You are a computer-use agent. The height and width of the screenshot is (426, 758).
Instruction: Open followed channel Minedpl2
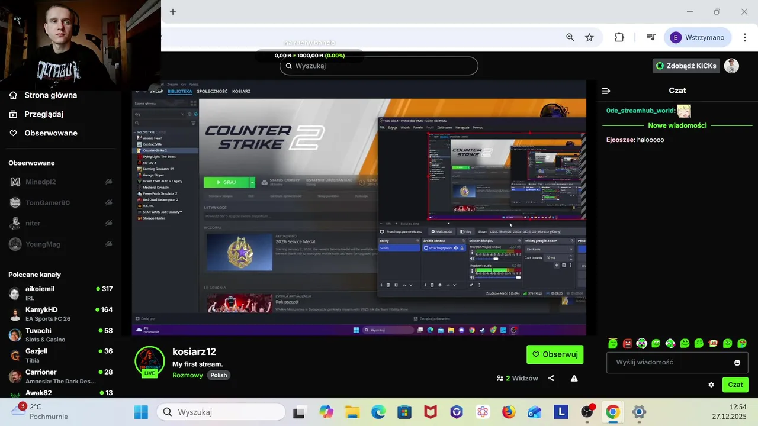pyautogui.click(x=60, y=182)
